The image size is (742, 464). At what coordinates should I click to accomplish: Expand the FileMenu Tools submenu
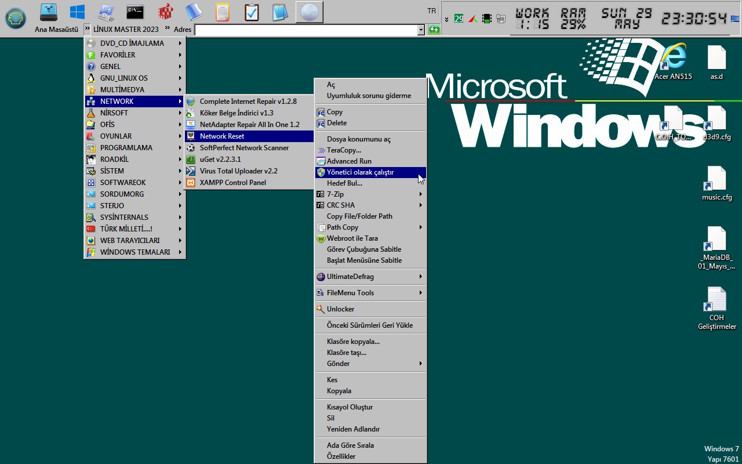tap(370, 293)
